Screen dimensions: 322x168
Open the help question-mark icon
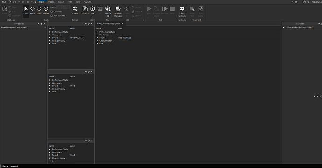[304, 2]
